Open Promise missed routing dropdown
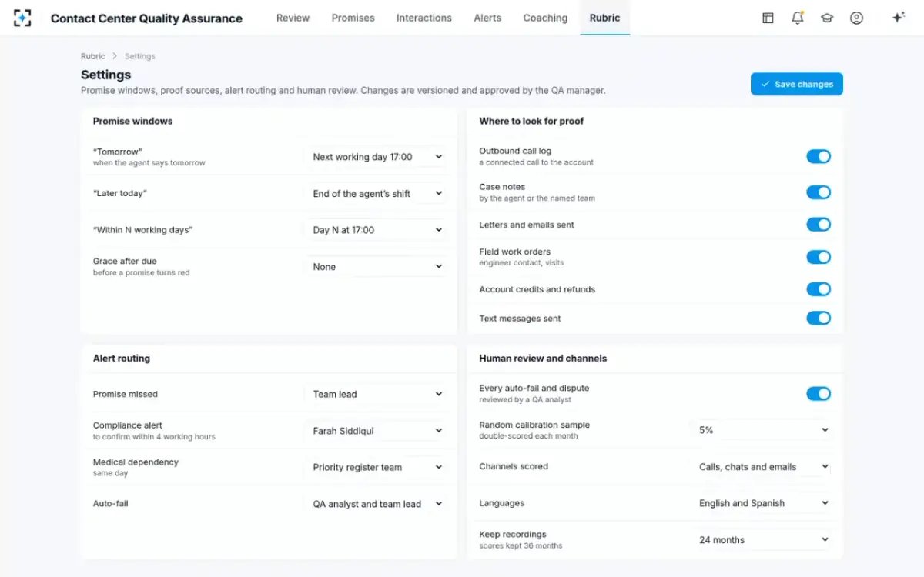The width and height of the screenshot is (924, 577). [x=377, y=394]
